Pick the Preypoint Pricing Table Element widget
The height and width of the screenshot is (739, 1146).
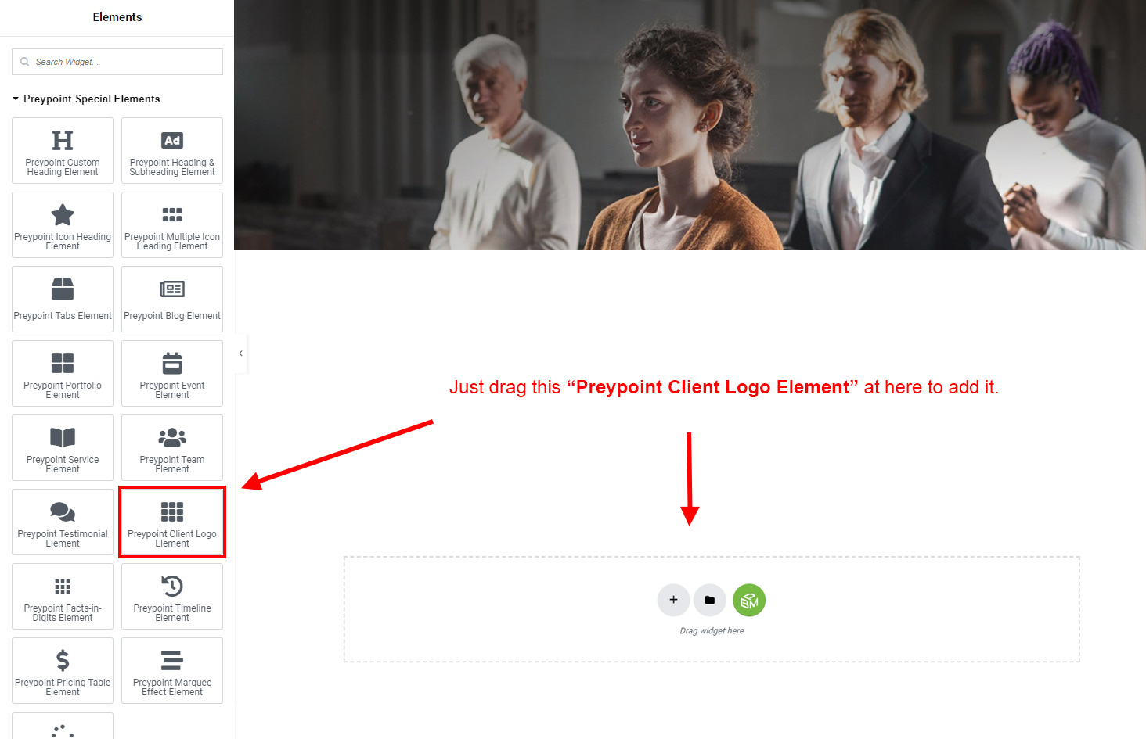tap(63, 670)
